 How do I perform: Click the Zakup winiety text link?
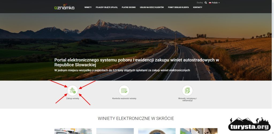click(73, 98)
